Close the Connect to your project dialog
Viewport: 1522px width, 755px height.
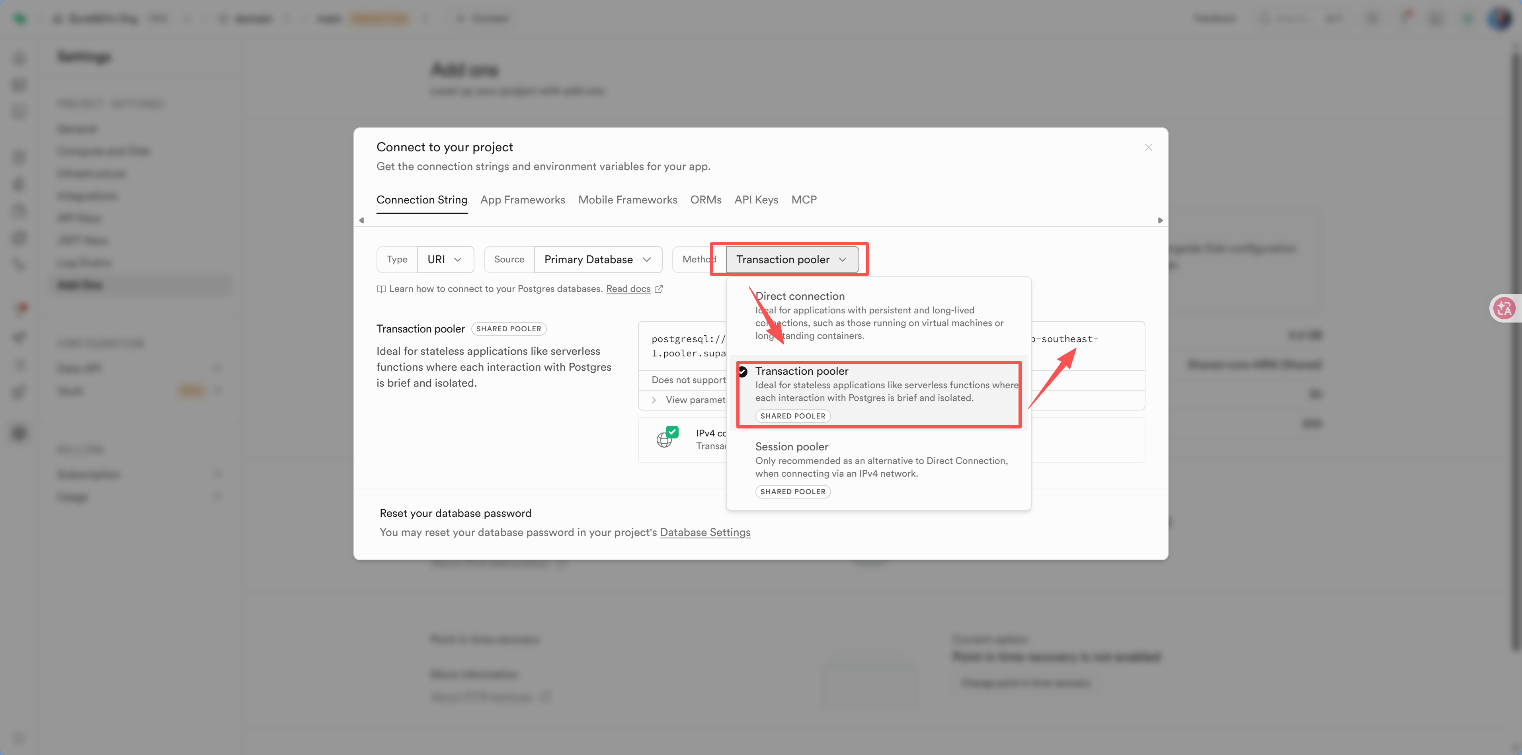point(1148,147)
